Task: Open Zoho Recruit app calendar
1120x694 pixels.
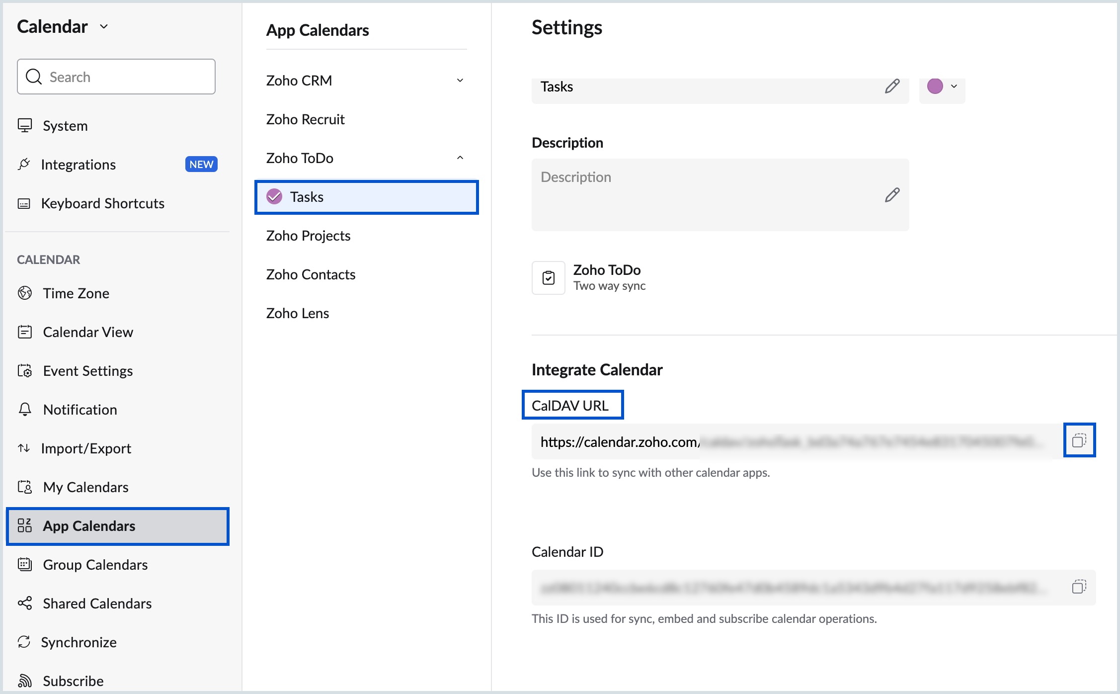Action: coord(305,119)
